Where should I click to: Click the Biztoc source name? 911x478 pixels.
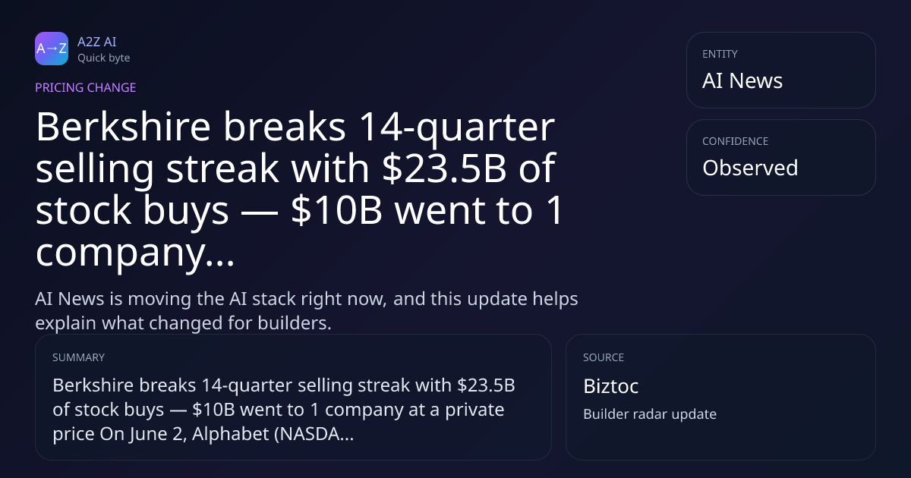point(610,386)
